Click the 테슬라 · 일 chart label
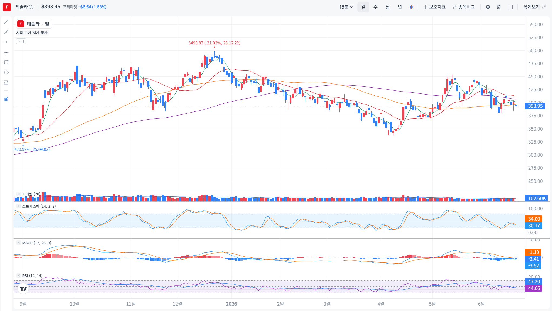 34,24
